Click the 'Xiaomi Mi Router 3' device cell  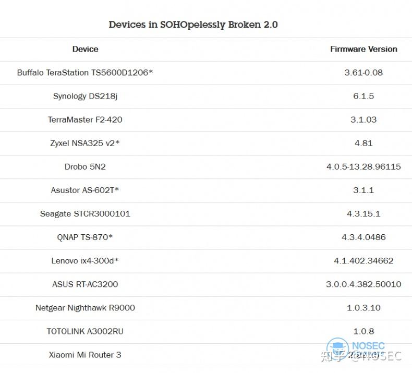pos(85,355)
